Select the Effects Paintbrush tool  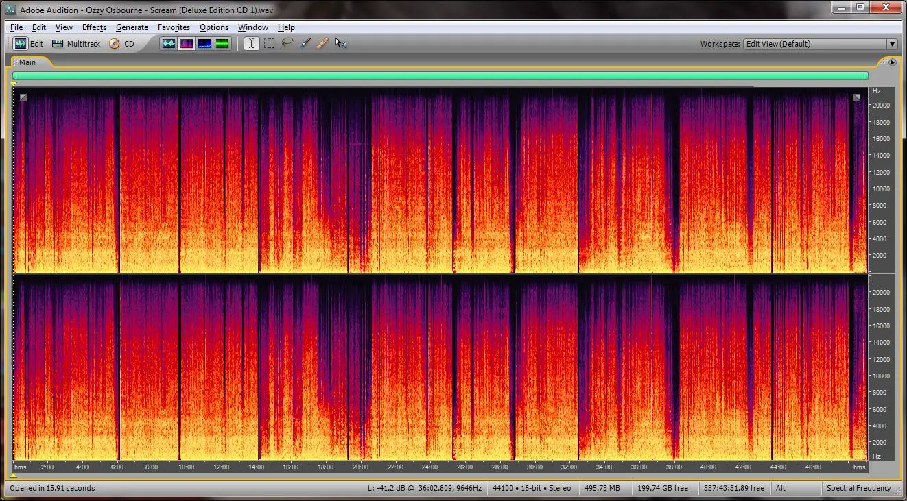click(x=305, y=44)
